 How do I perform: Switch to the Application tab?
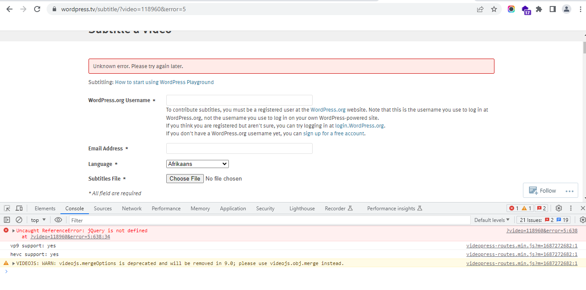233,208
